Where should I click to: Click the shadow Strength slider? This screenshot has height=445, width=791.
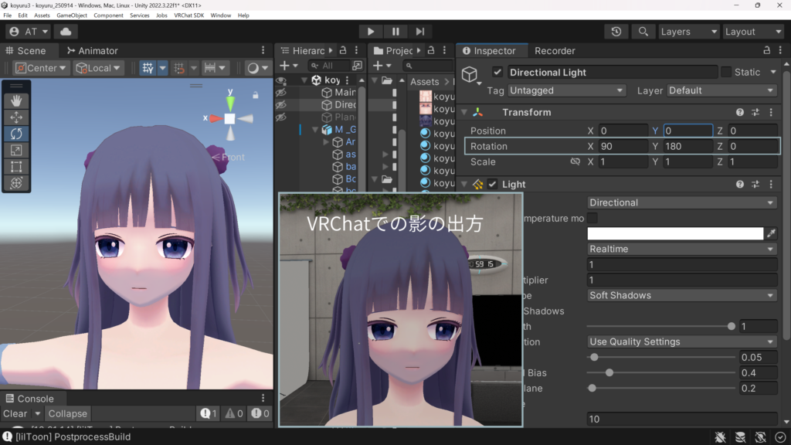[661, 327]
